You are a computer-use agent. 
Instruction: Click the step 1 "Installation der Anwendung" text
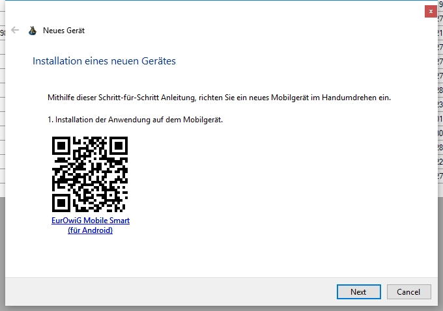pos(136,120)
